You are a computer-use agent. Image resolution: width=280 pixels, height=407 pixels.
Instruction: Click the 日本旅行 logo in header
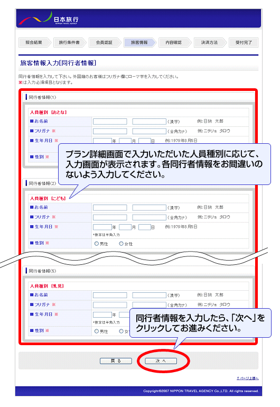coord(49,18)
